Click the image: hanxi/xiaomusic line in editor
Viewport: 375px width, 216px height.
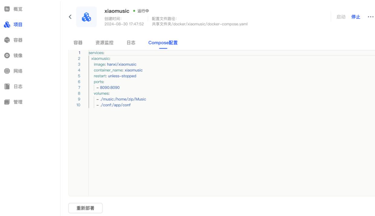[115, 64]
